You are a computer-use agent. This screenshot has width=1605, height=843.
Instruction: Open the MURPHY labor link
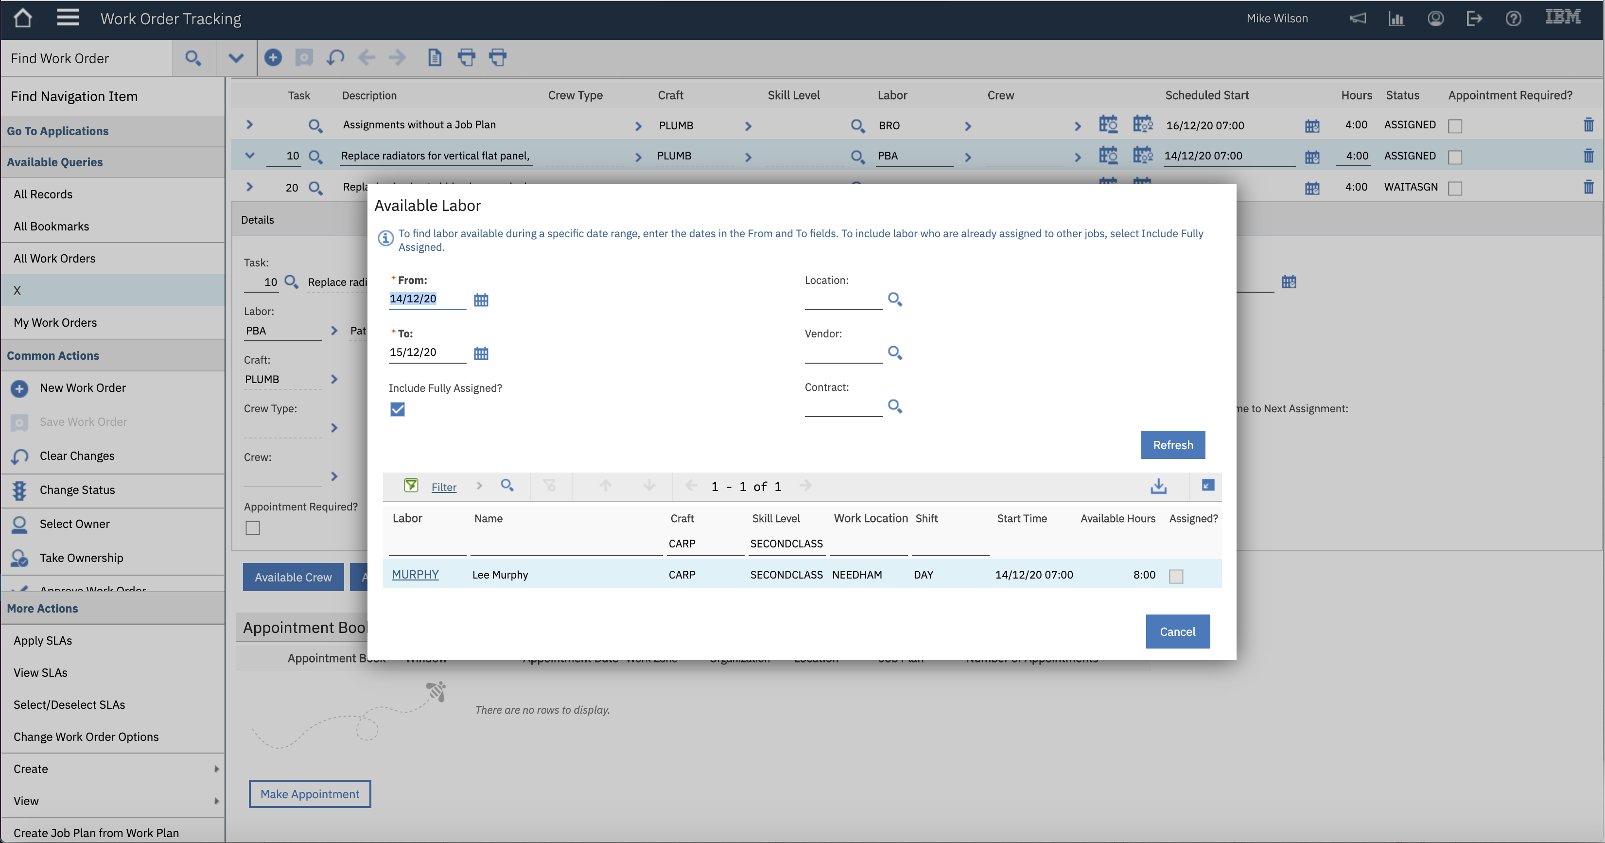click(x=415, y=575)
